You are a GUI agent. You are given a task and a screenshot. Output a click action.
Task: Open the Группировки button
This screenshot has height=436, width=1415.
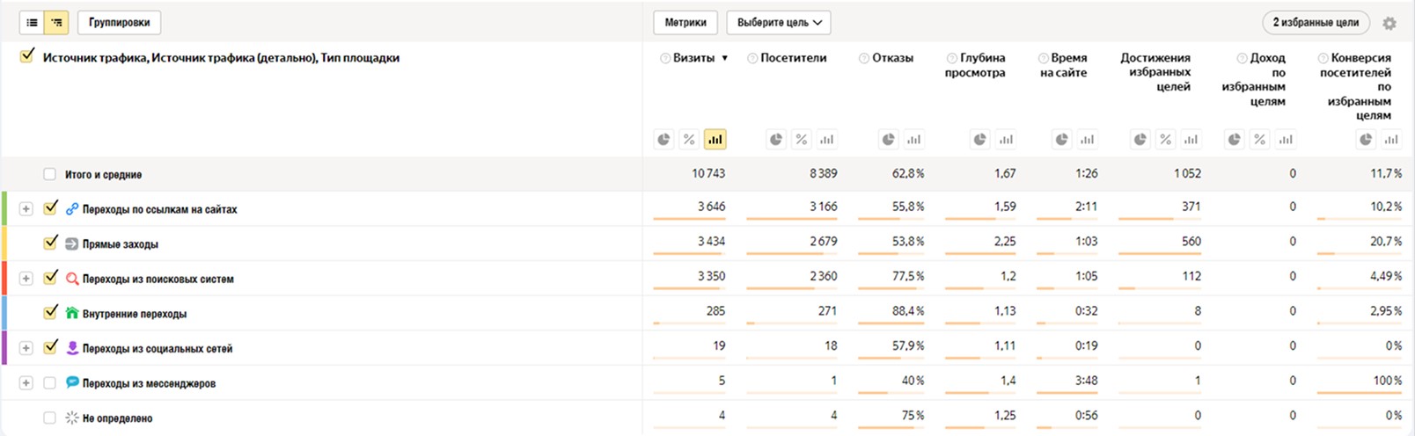(x=119, y=23)
